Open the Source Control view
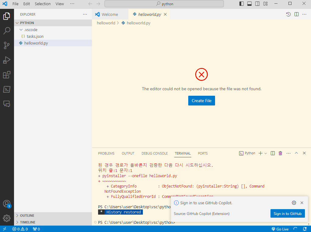311x232 pixels. click(7, 45)
